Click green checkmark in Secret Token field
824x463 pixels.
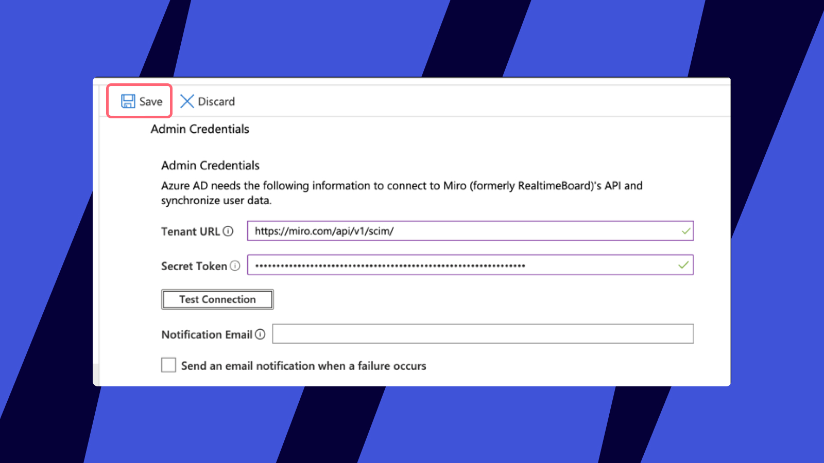point(683,265)
